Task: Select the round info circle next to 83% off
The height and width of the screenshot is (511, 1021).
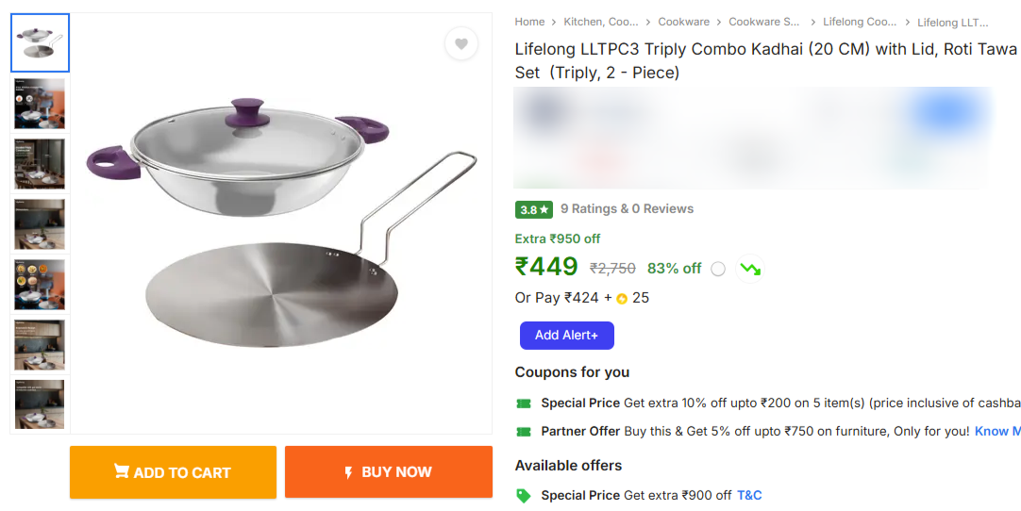Action: pos(718,269)
